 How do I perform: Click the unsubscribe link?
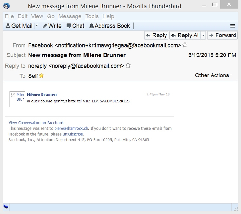[x=73, y=134]
